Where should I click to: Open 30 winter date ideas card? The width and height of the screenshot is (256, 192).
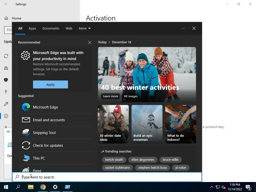113,124
